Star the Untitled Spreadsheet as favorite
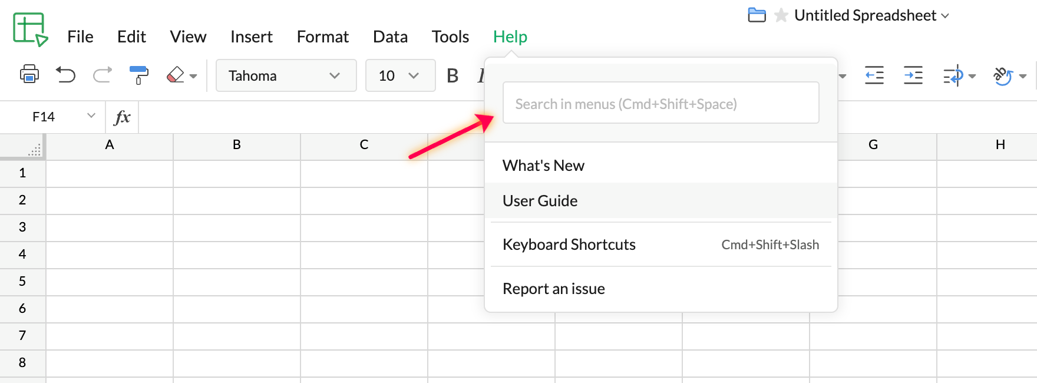 (781, 15)
